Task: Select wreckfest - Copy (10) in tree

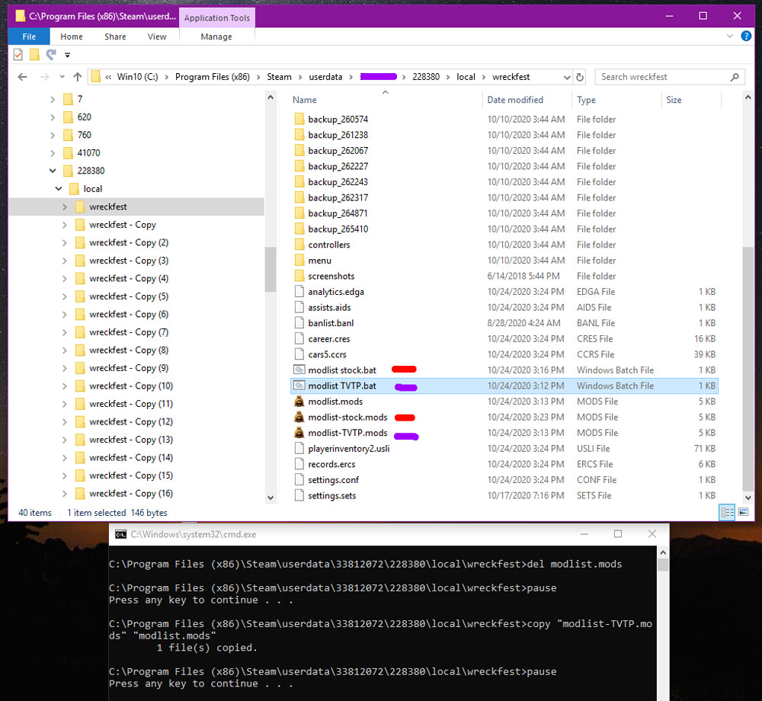Action: 131,386
